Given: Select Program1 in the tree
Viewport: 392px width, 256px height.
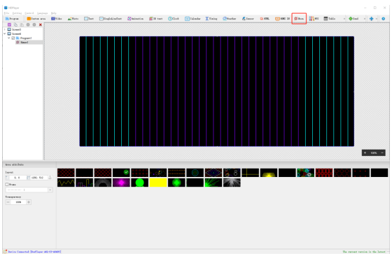Looking at the screenshot, I should coord(26,38).
